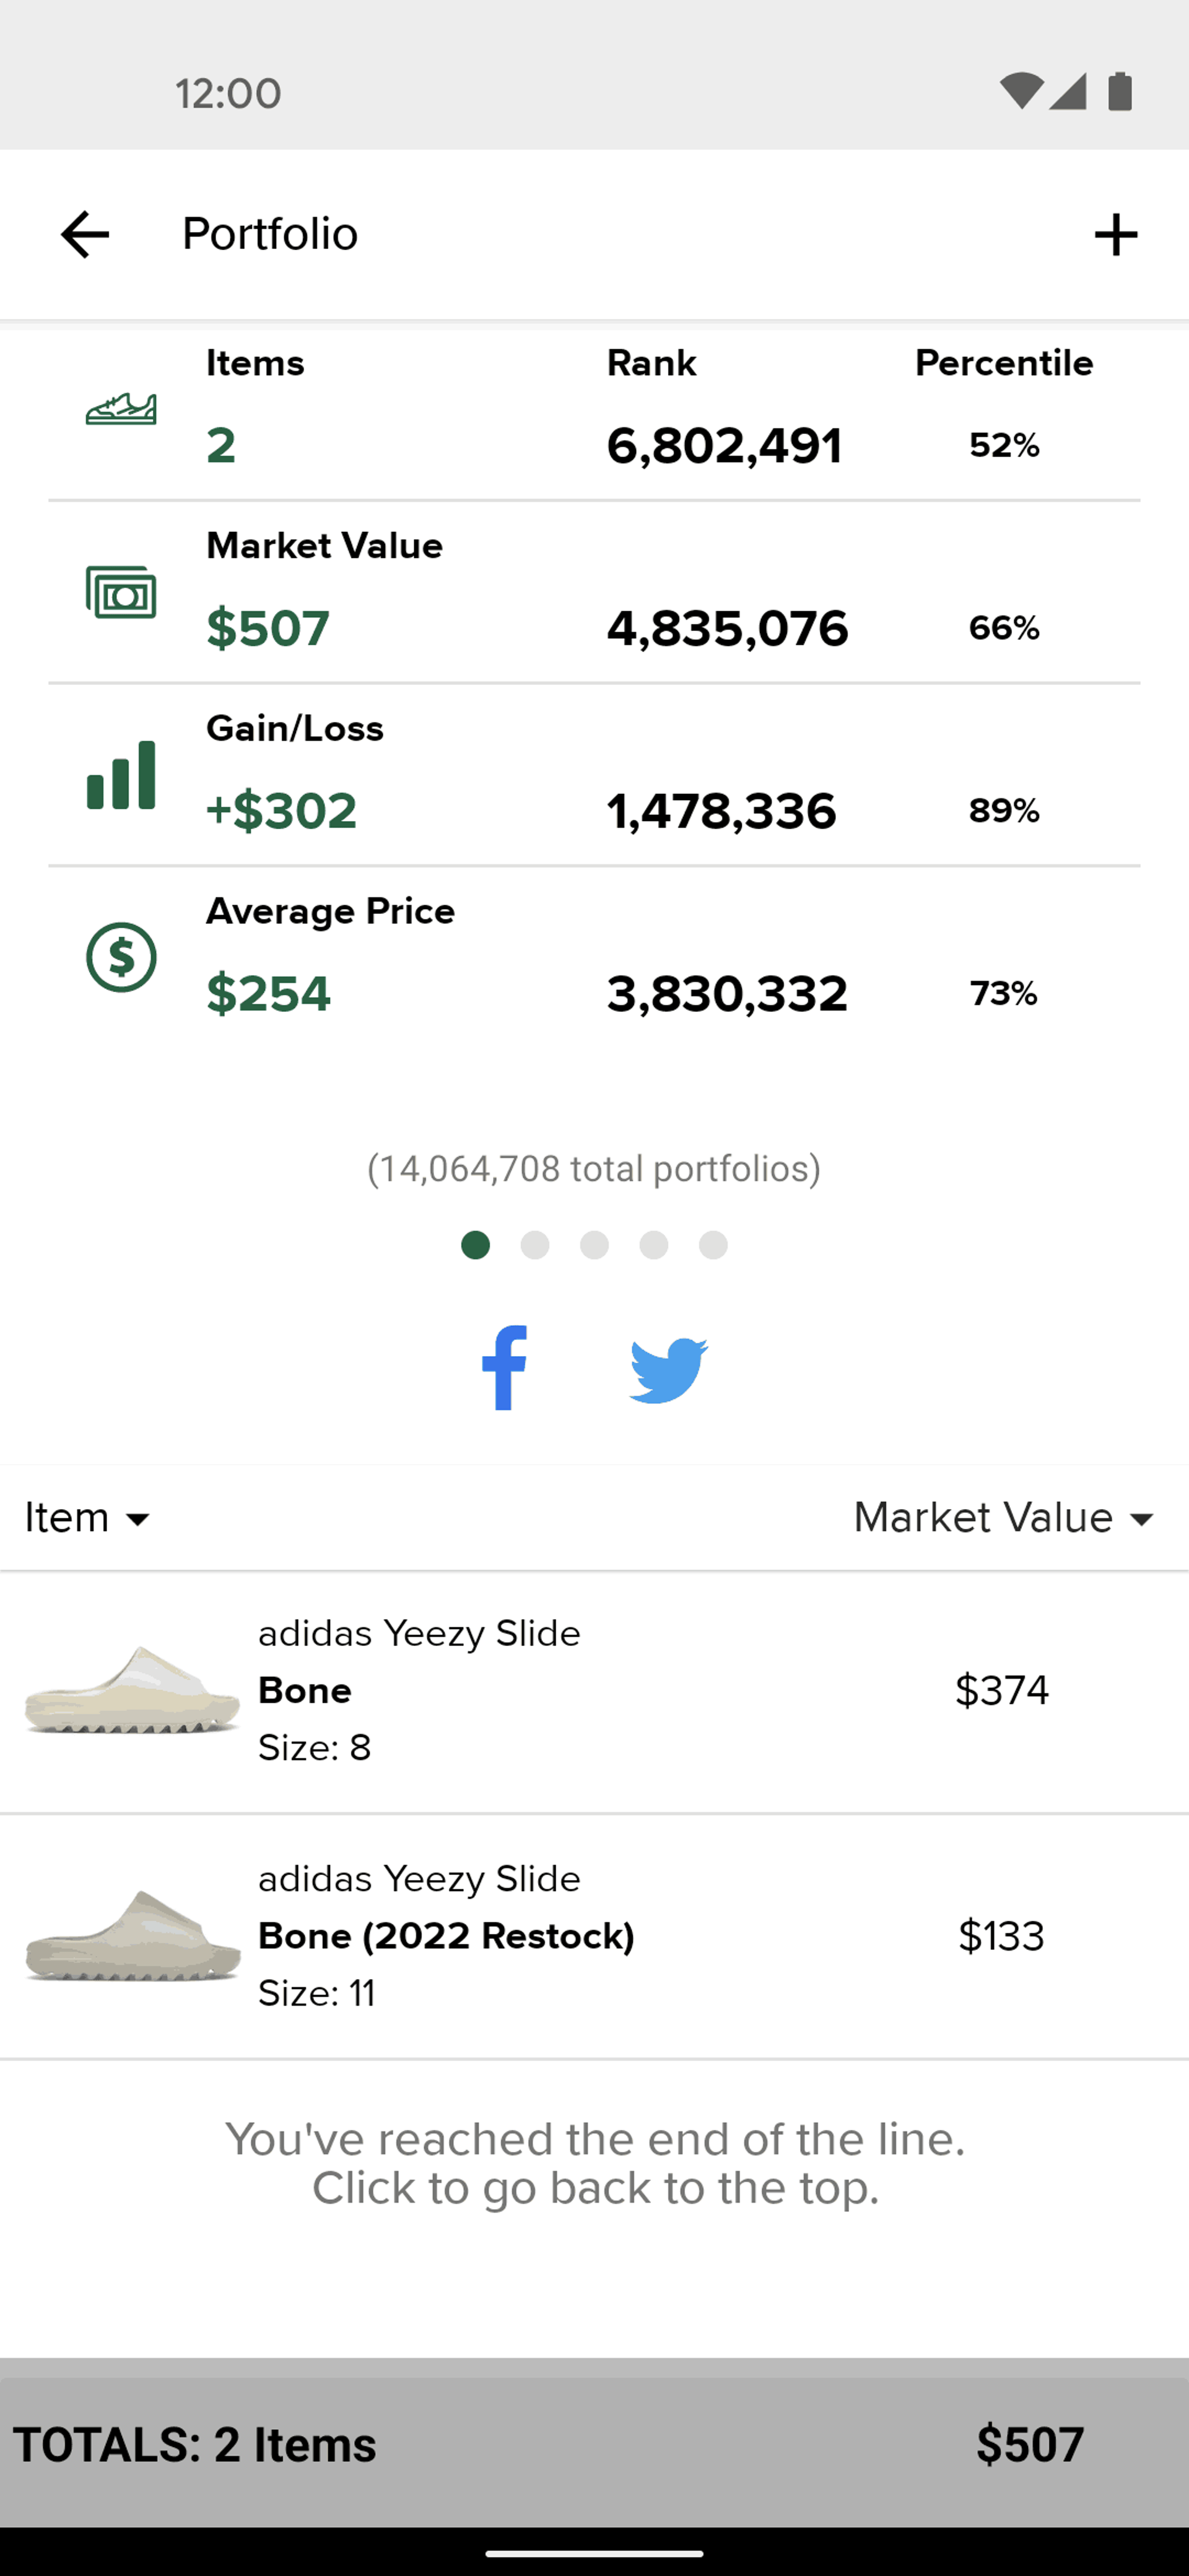Click the green $507 Market Value stat

point(268,628)
